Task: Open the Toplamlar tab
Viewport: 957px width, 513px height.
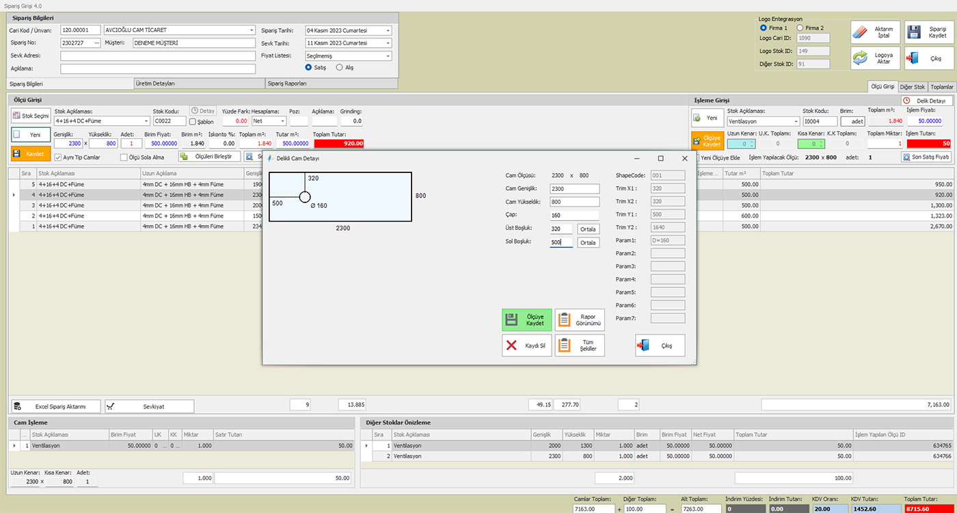Action: [x=942, y=87]
